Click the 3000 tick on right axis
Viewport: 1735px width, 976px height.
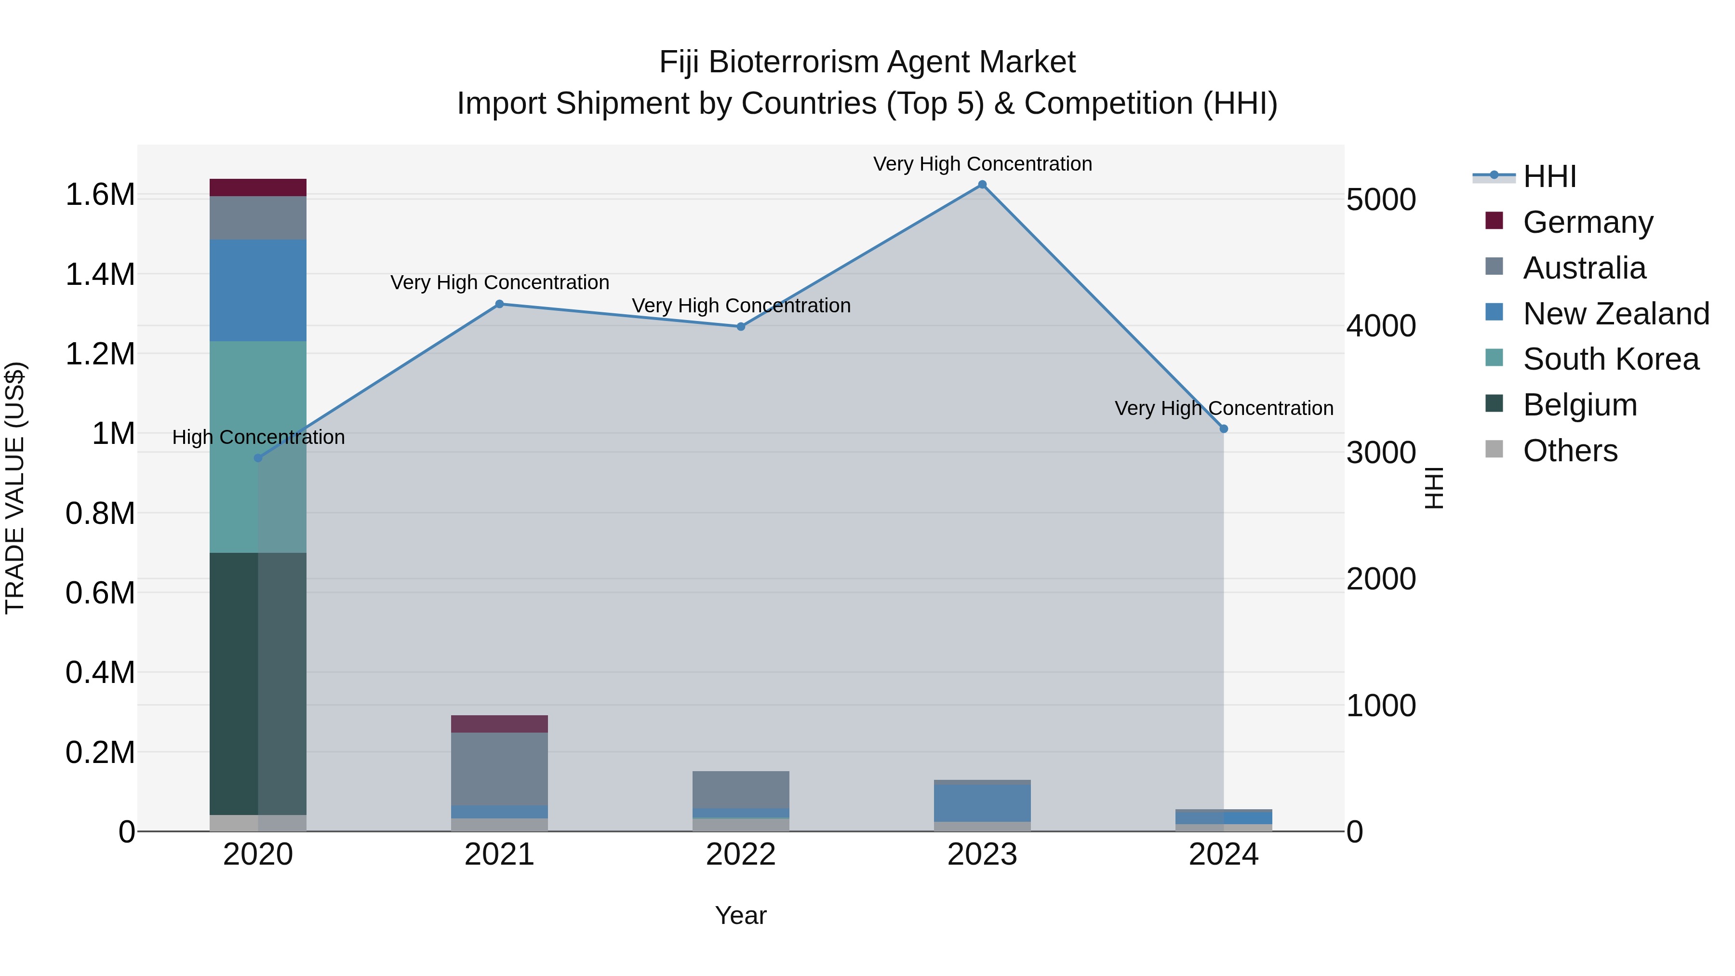point(1381,453)
